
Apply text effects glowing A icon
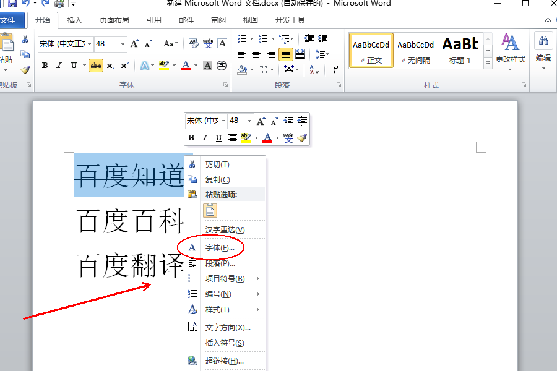point(144,66)
